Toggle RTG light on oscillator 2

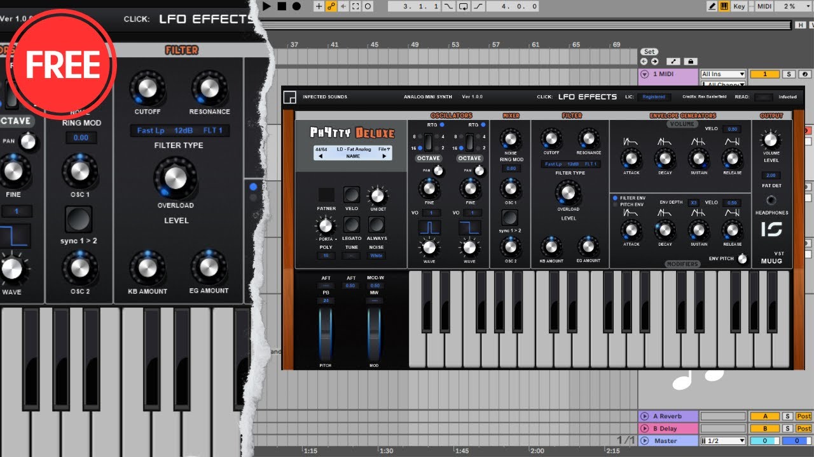point(482,125)
